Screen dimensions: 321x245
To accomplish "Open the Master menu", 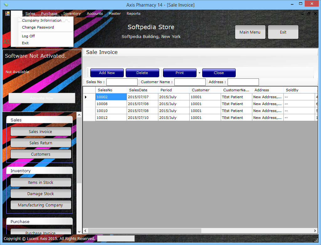I will (115, 13).
